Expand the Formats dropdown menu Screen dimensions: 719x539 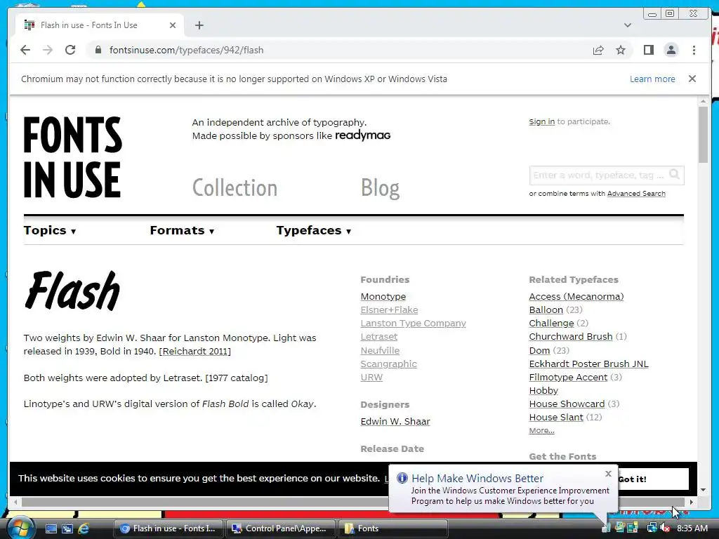point(182,230)
